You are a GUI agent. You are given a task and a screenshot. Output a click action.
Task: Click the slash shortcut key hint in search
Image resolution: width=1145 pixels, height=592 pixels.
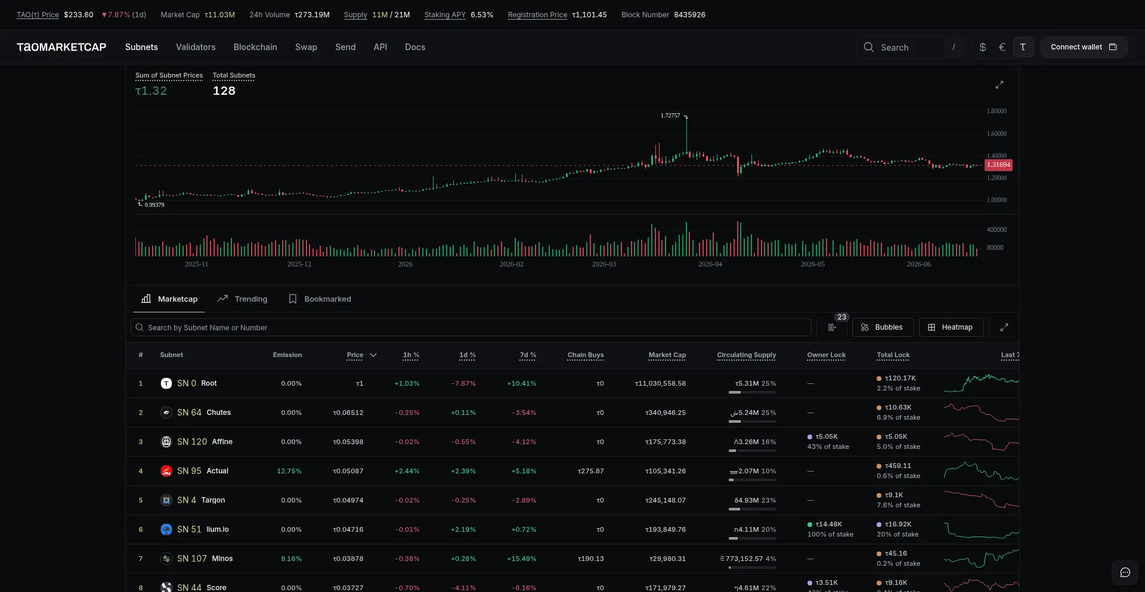pos(954,47)
